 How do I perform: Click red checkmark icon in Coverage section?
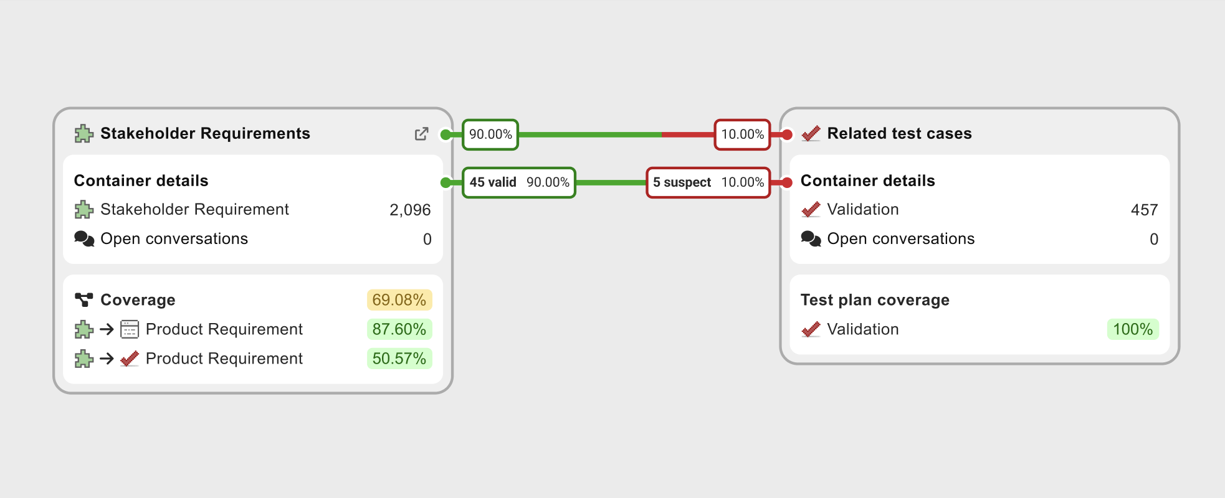click(130, 359)
